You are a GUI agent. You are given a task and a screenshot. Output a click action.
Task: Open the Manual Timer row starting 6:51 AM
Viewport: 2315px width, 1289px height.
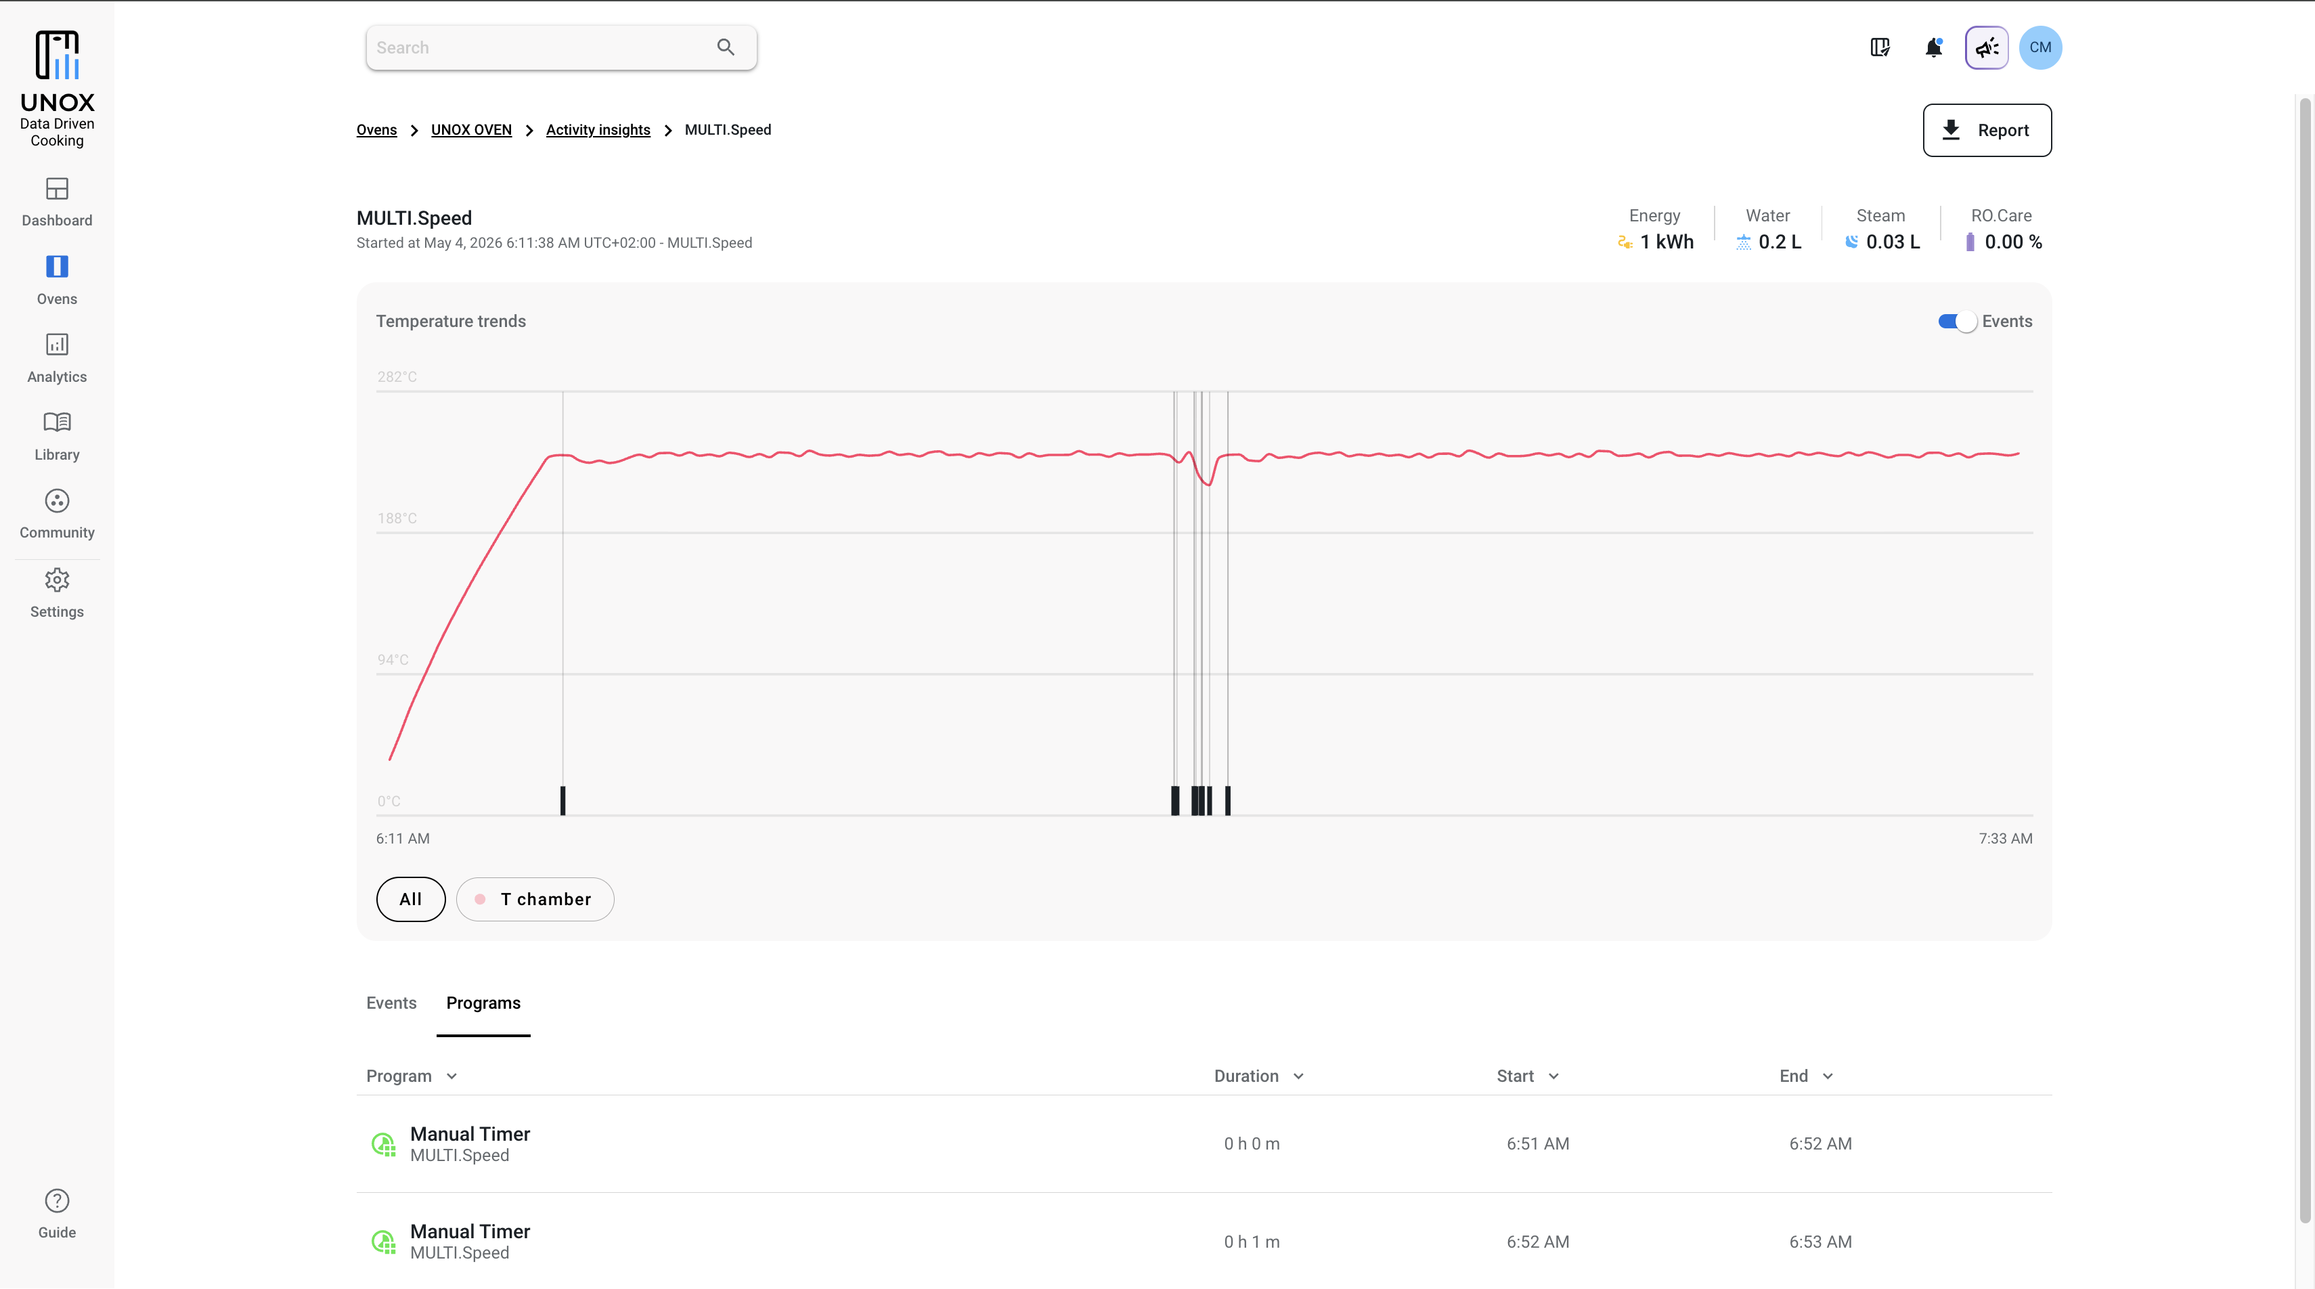coord(1204,1144)
